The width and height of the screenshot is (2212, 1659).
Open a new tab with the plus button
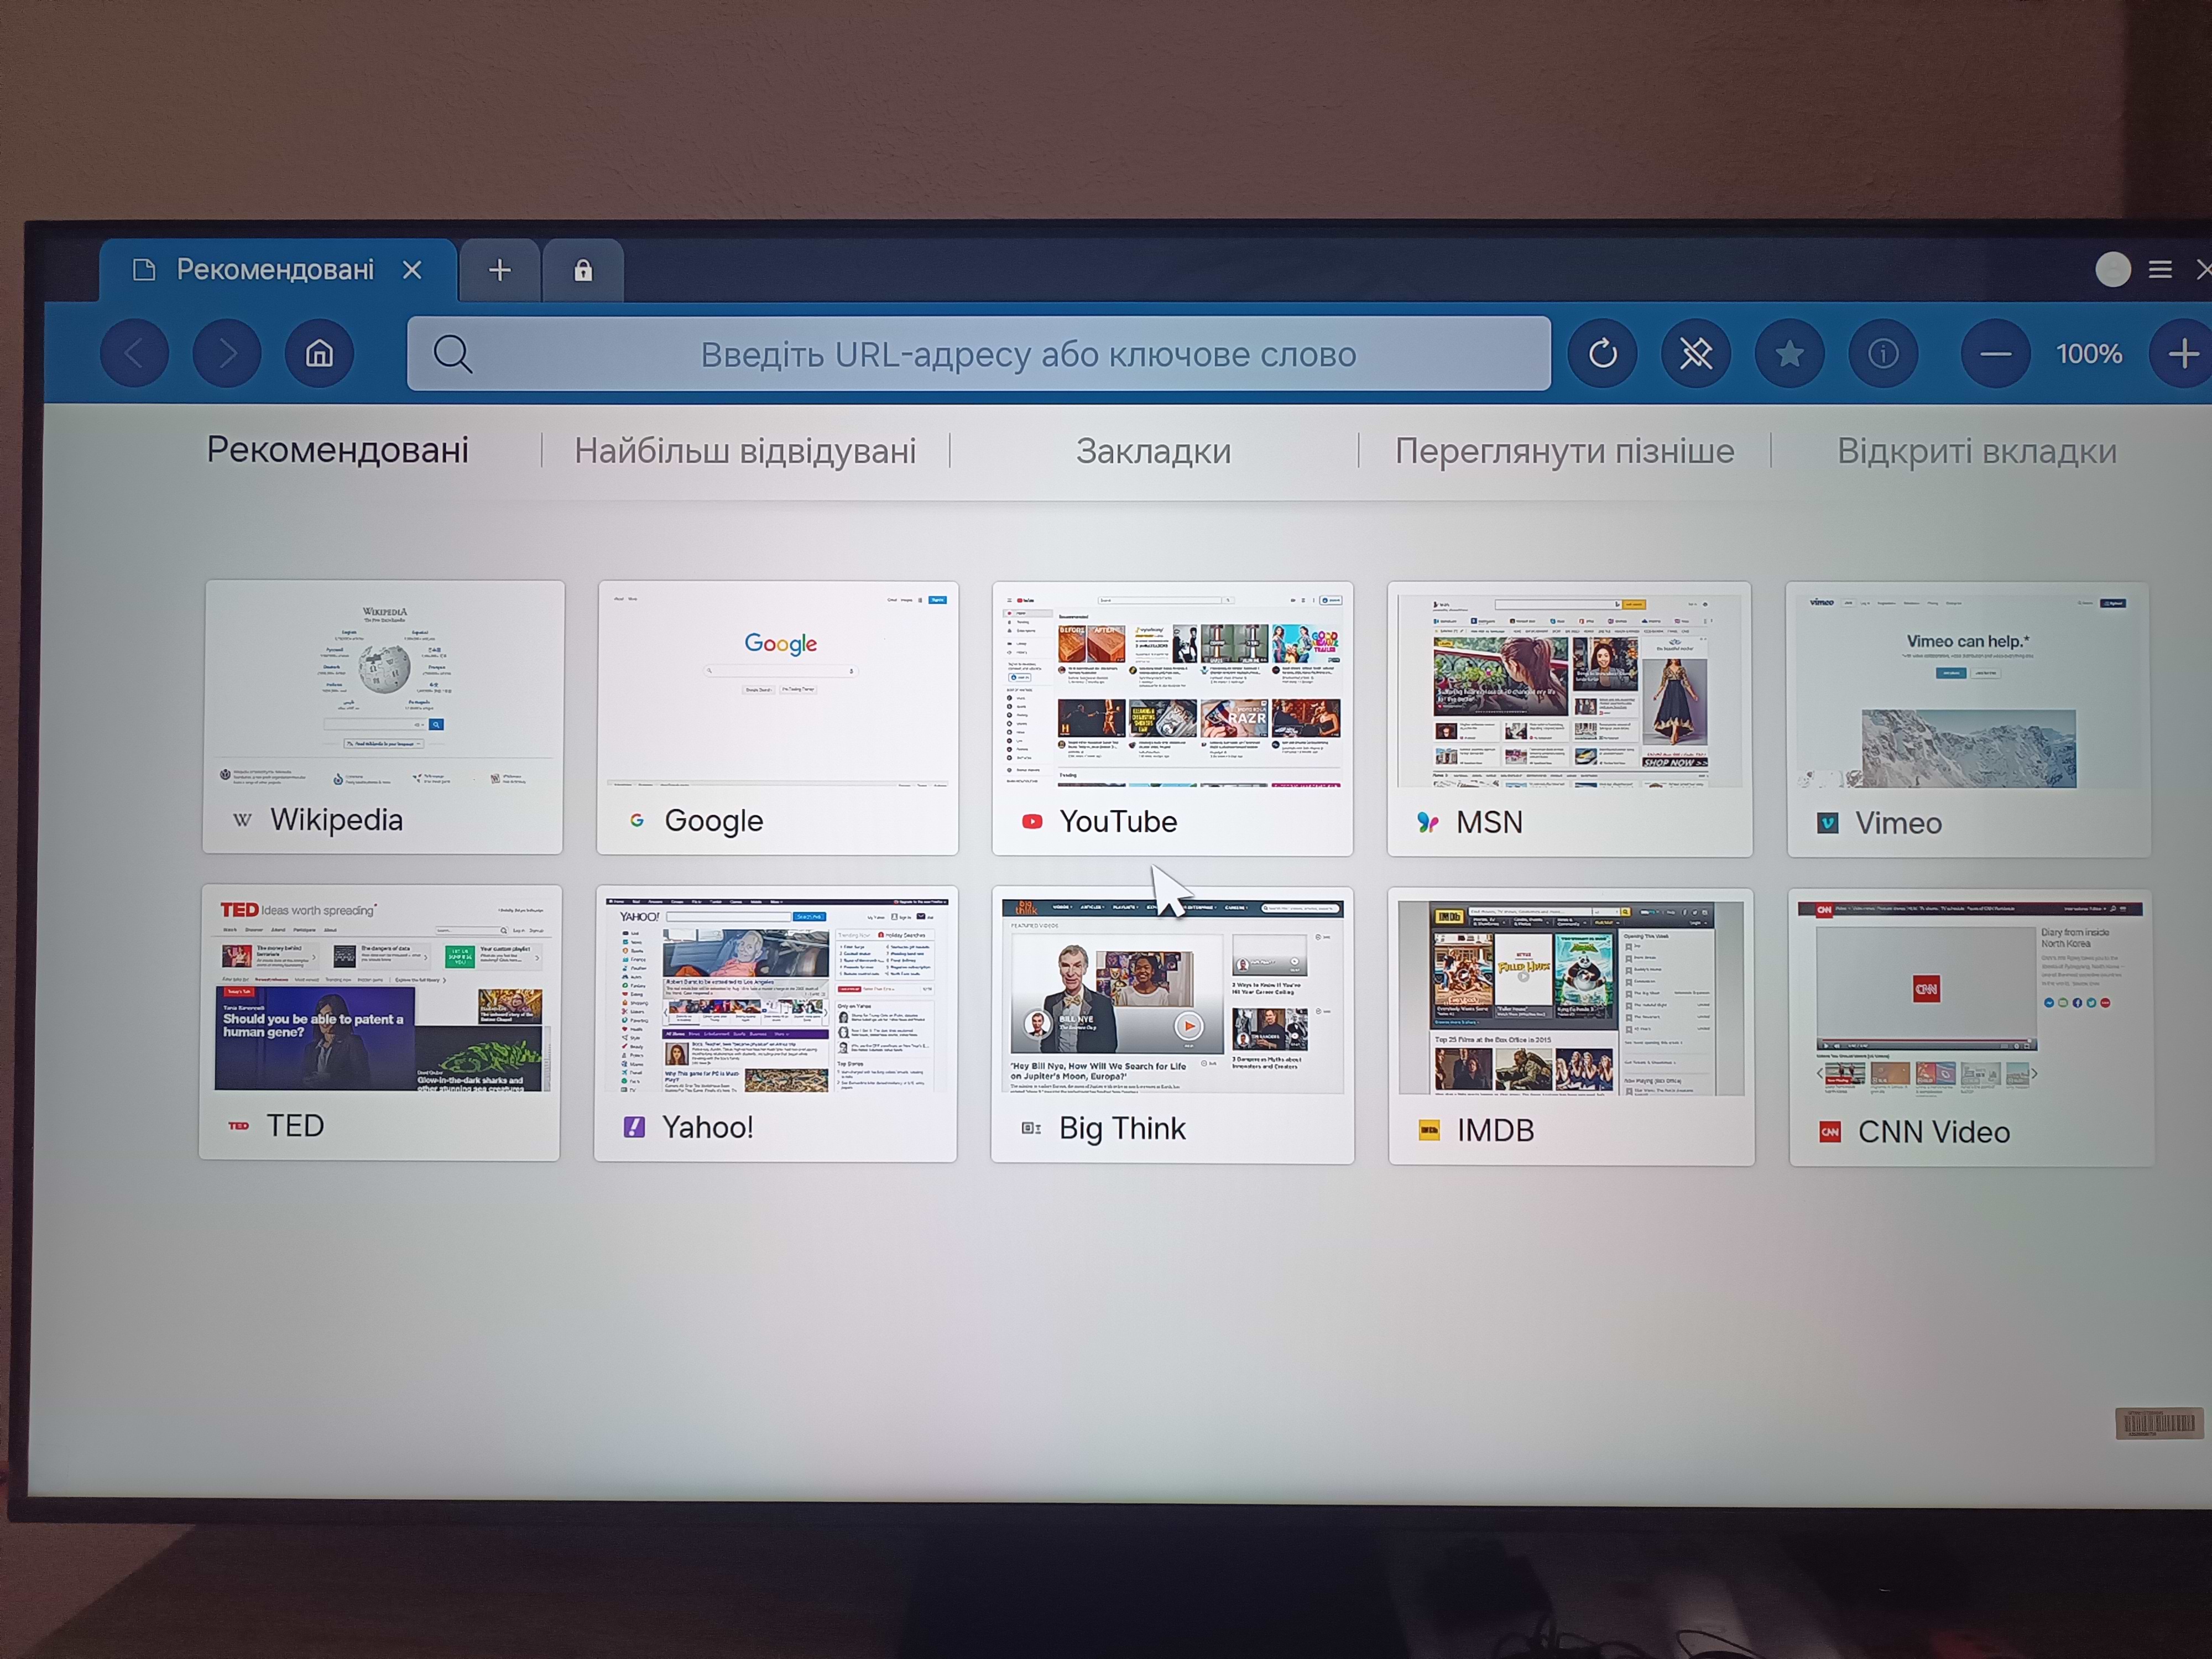(x=500, y=270)
